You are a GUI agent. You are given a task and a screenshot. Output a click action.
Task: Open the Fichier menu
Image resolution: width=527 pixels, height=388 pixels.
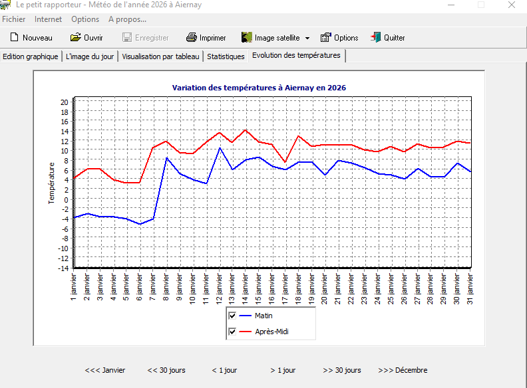(14, 19)
